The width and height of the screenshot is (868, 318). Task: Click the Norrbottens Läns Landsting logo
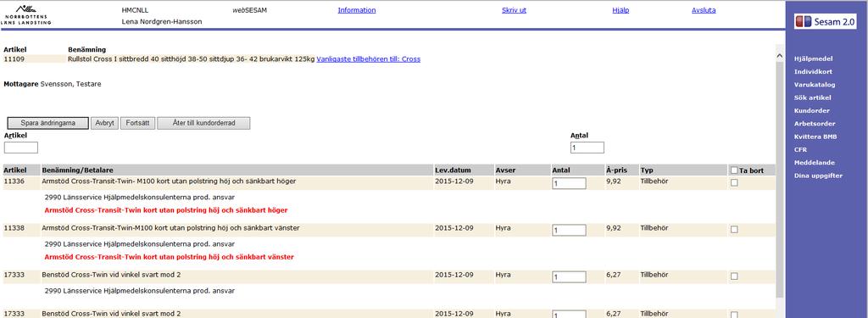tap(26, 15)
